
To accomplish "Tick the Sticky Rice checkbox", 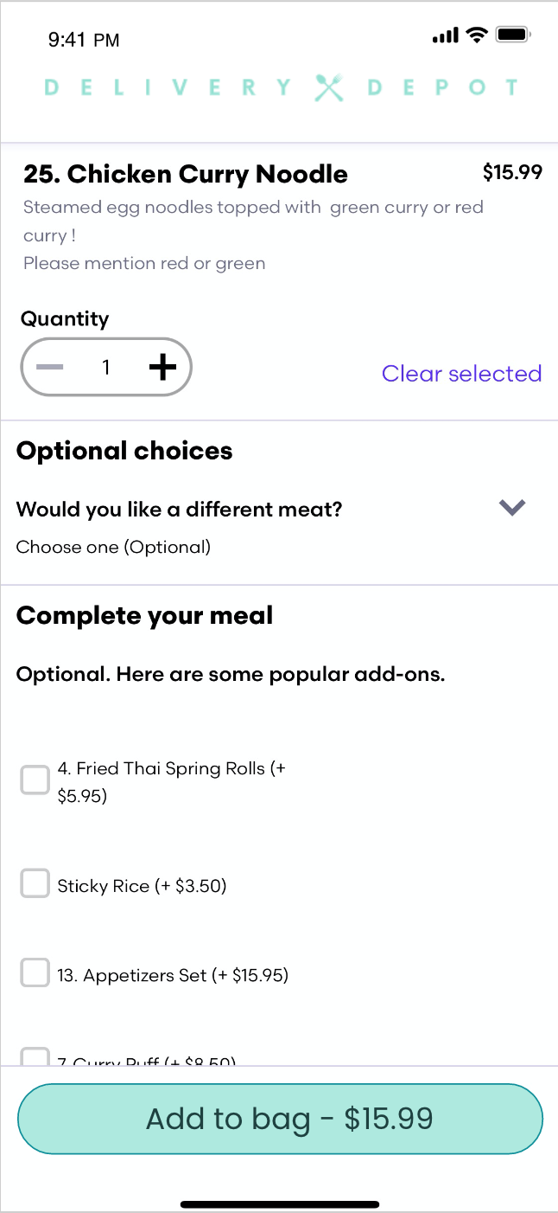I will 35,884.
